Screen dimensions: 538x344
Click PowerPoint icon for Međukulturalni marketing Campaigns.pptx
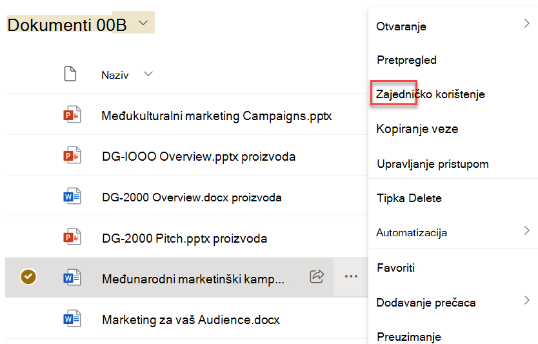pos(72,115)
